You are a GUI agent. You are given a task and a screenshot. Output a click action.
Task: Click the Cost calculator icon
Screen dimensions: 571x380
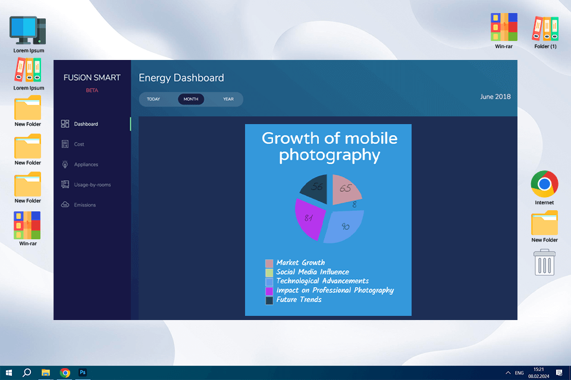[x=65, y=144]
